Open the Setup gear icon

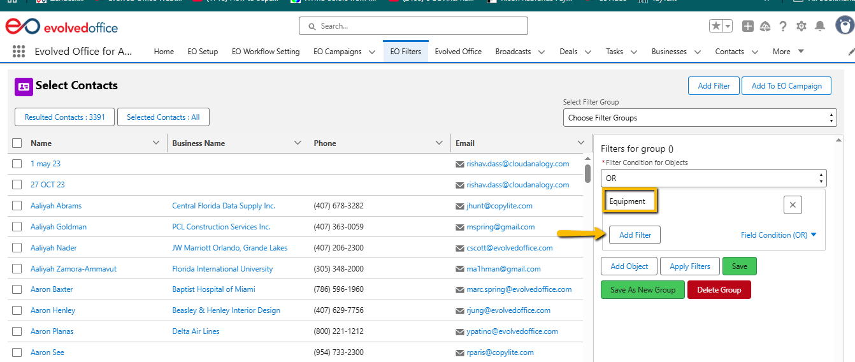(801, 26)
